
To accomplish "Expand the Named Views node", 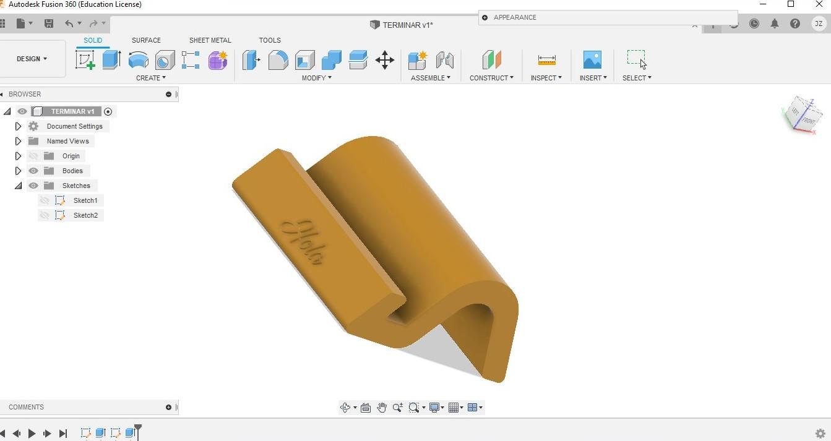I will 18,141.
